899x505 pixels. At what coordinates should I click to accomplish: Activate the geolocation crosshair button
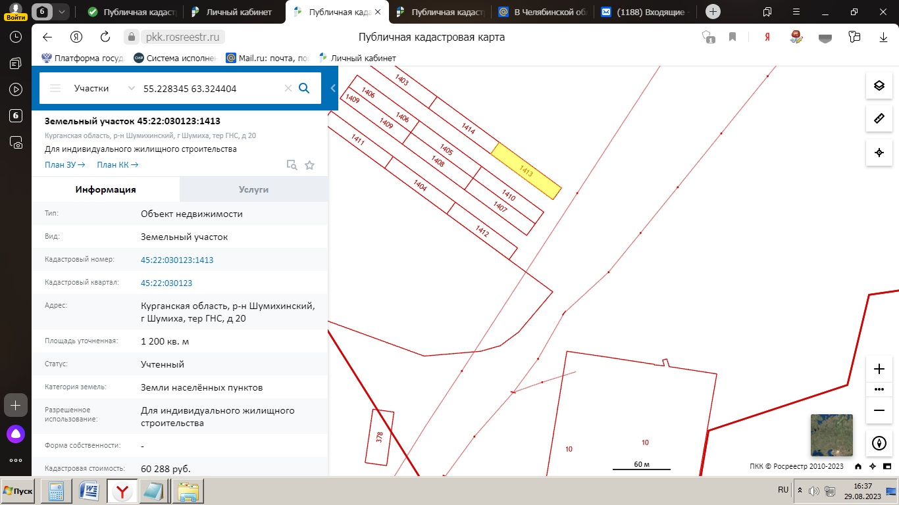(x=879, y=153)
